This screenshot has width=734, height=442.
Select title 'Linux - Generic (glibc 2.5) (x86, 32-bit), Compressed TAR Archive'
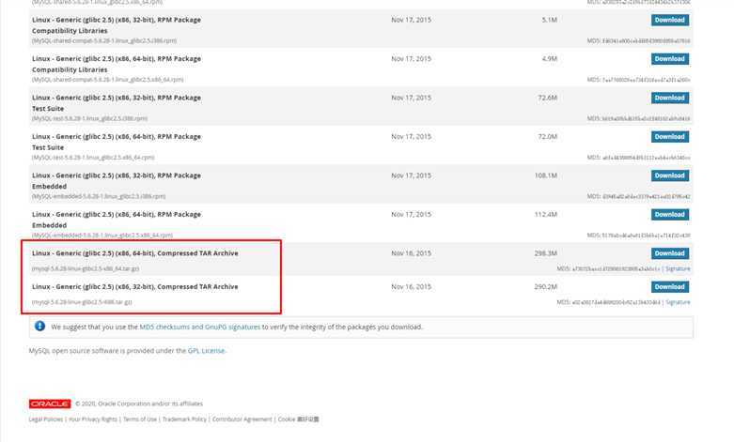pos(134,287)
